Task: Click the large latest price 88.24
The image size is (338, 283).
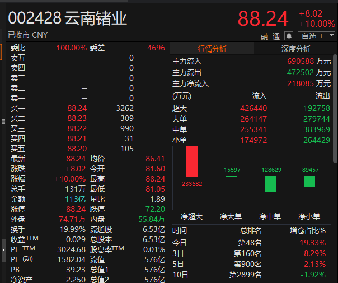Action: coord(263,19)
